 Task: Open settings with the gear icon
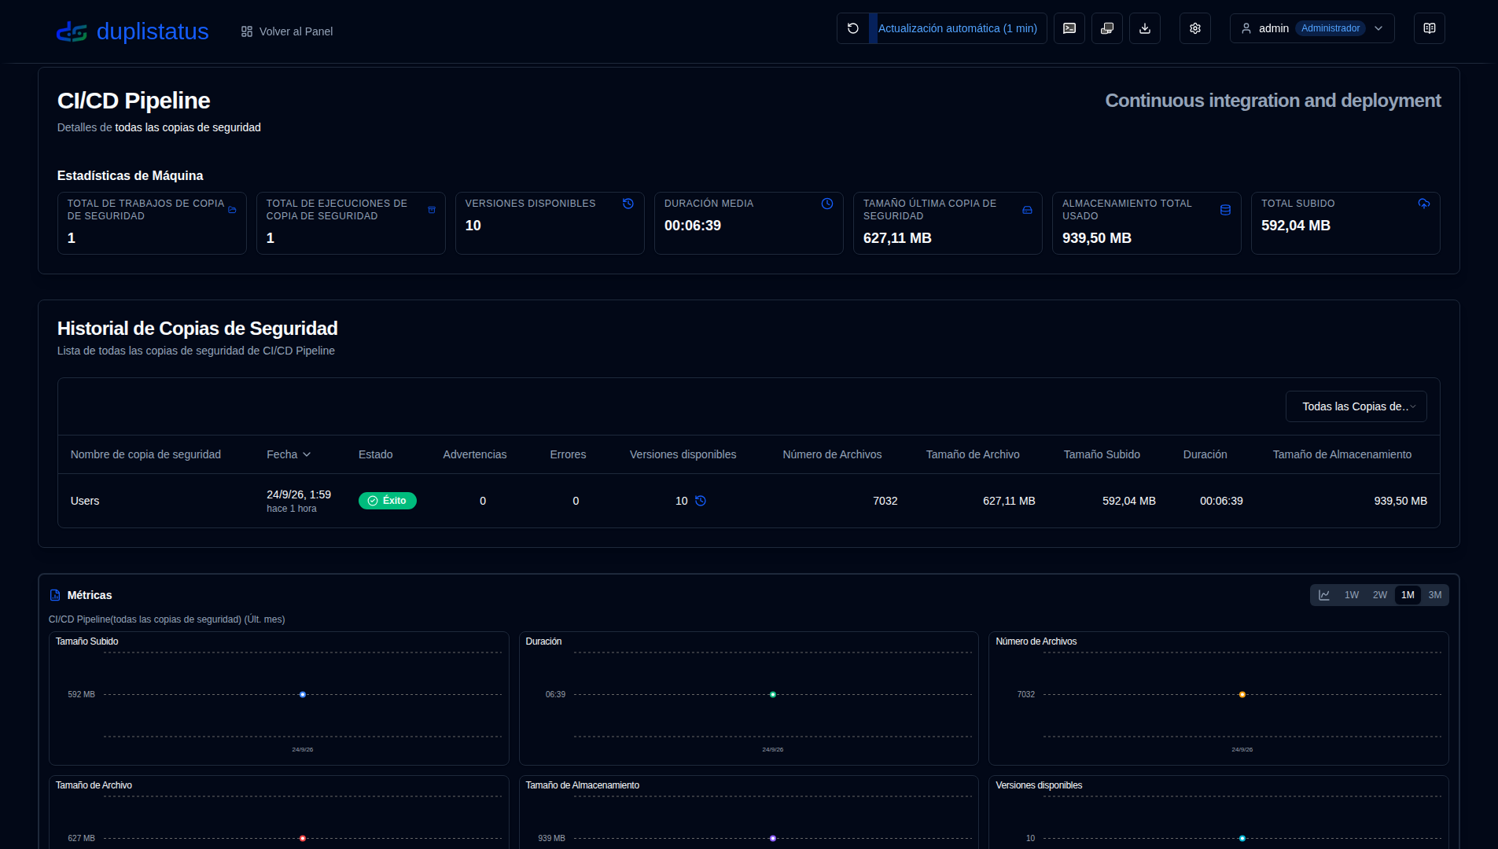(1195, 28)
